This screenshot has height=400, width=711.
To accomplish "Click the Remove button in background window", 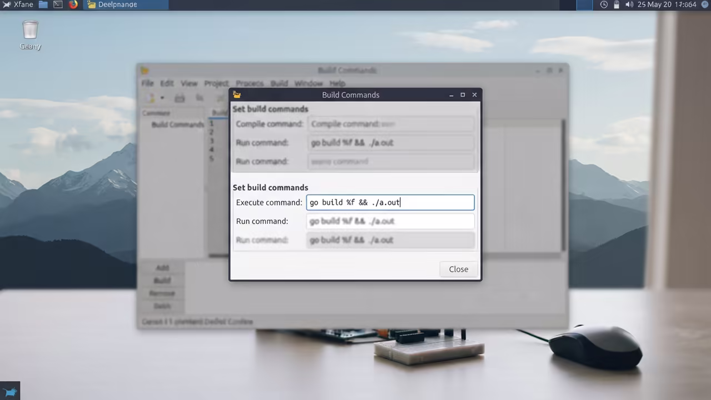I will pos(162,293).
